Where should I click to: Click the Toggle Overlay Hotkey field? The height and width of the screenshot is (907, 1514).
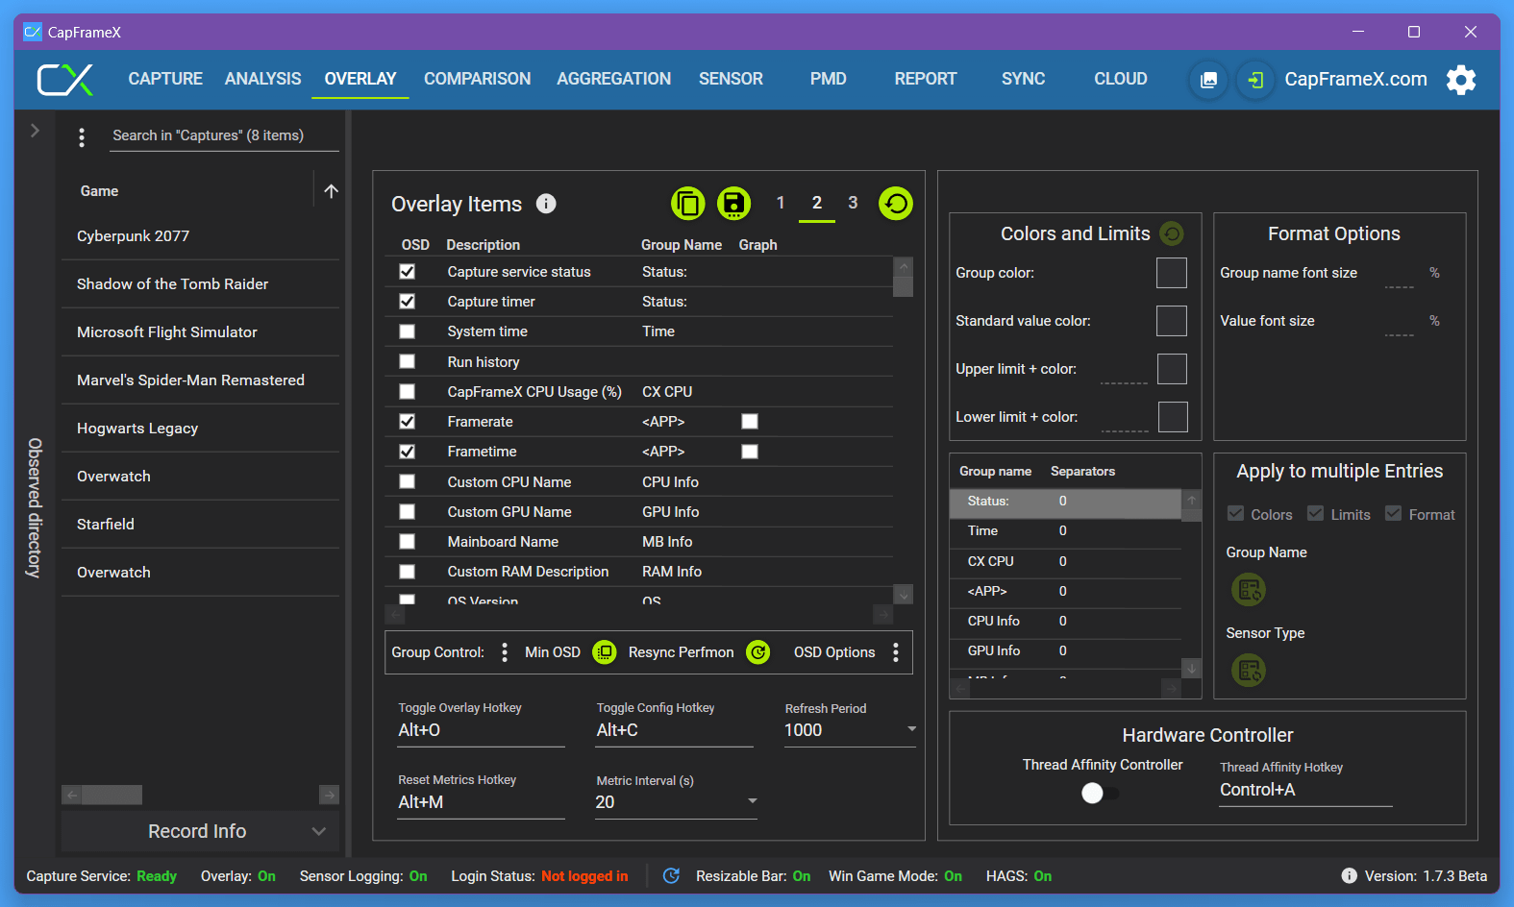[x=481, y=730]
